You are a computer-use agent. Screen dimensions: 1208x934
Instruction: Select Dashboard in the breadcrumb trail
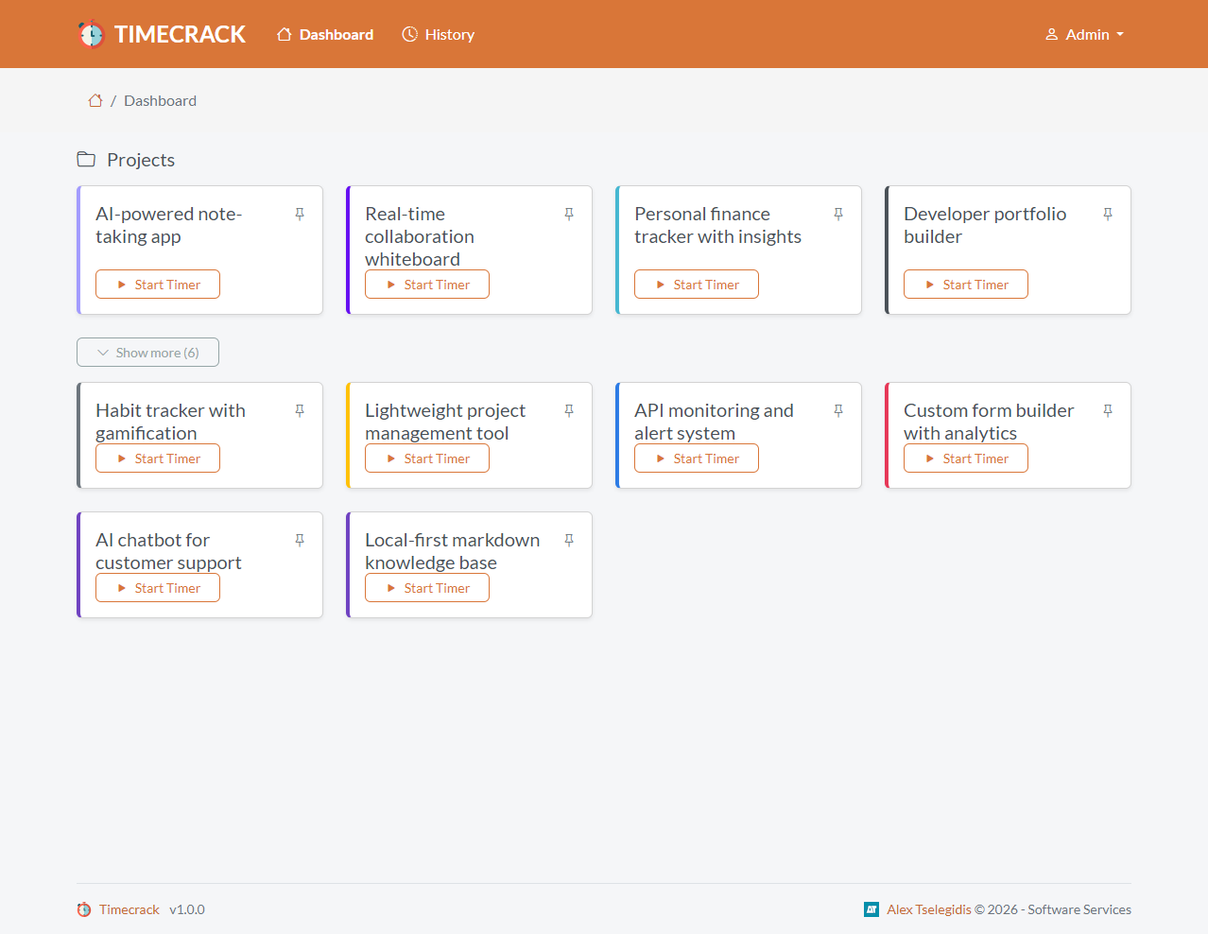160,100
